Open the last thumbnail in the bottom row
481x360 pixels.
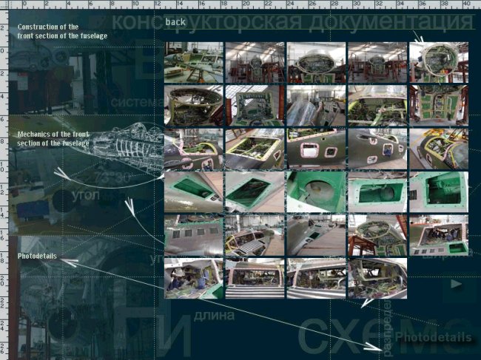click(377, 278)
